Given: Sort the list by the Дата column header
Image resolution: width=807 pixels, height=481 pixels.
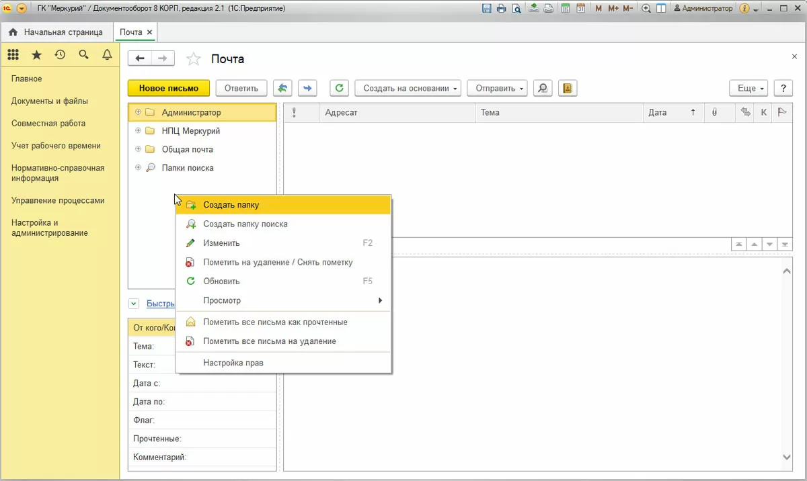Looking at the screenshot, I should tap(658, 113).
